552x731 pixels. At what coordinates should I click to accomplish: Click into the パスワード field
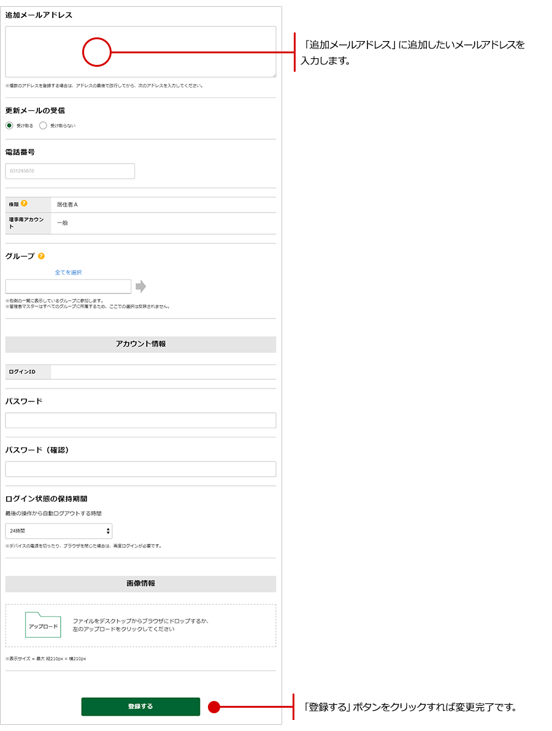click(140, 420)
